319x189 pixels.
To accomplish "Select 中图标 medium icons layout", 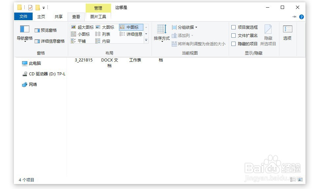I will 131,27.
